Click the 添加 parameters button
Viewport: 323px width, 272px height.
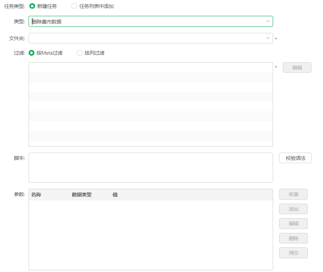(x=293, y=209)
